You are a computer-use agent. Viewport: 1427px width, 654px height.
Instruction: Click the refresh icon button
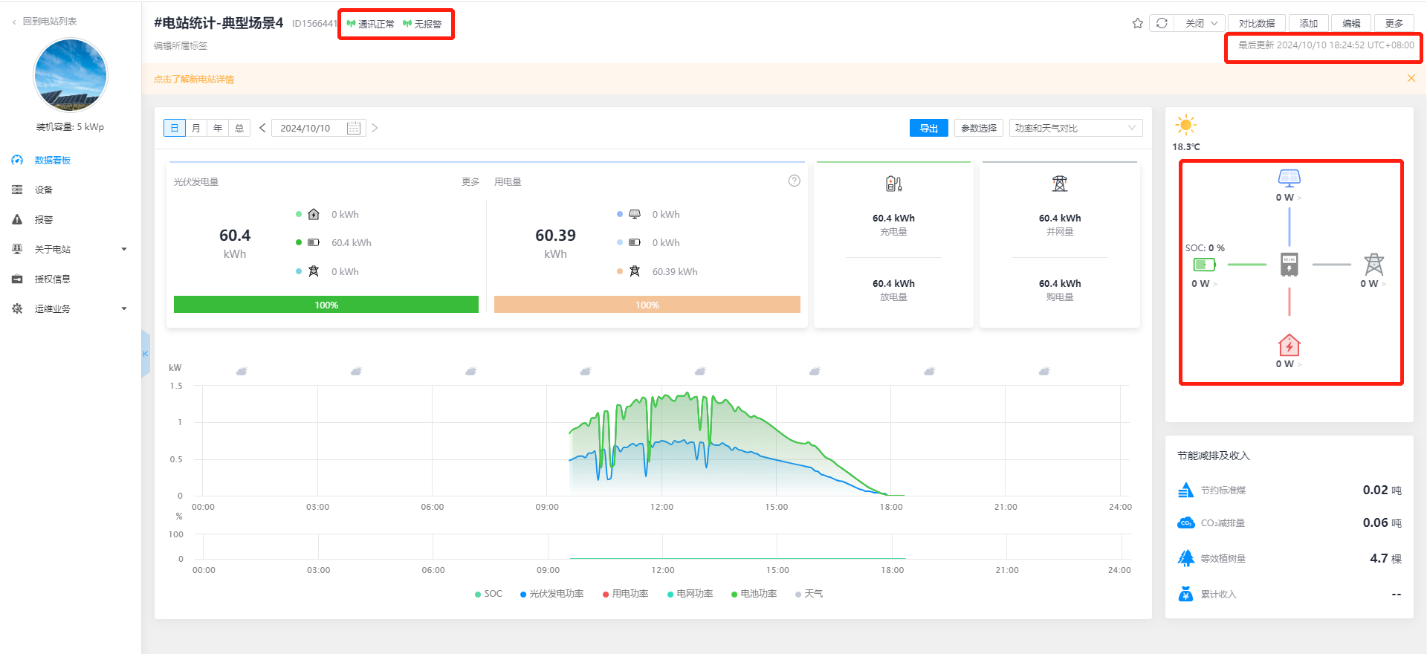1162,24
